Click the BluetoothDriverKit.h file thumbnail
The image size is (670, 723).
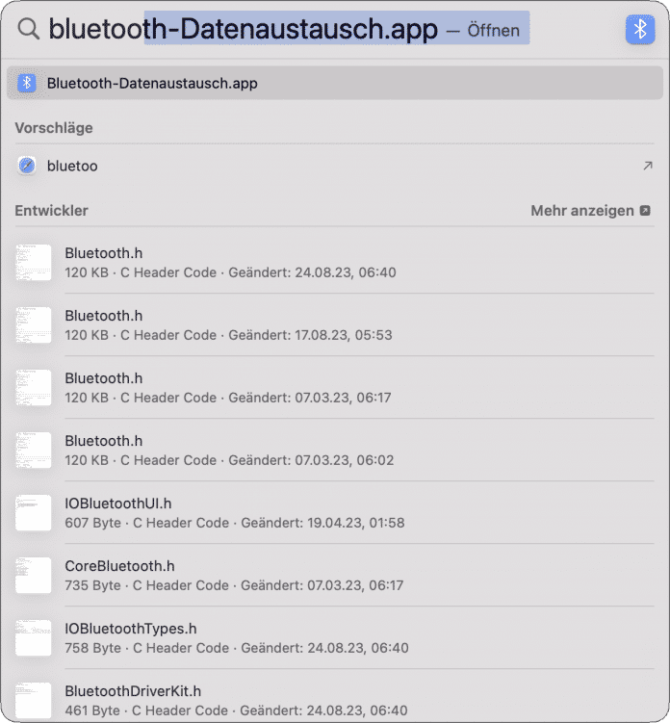click(x=33, y=701)
